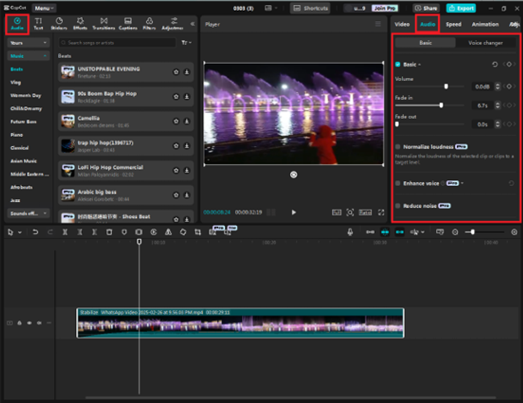Click the Filters icon in top toolbar
Viewport: 523px width, 403px height.
tap(149, 23)
